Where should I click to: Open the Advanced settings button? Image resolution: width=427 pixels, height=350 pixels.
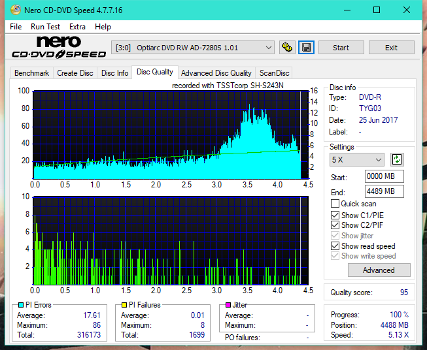(x=379, y=270)
